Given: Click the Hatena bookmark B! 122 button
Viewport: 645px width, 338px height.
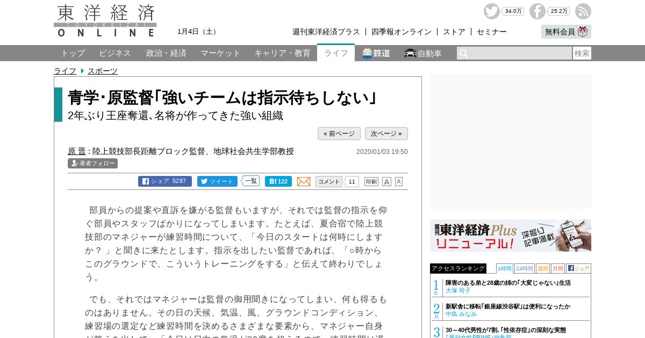Looking at the screenshot, I should point(278,181).
